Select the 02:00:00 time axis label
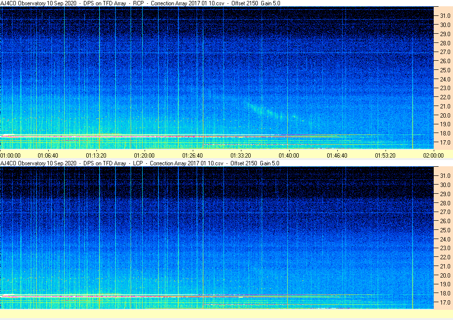 point(433,155)
